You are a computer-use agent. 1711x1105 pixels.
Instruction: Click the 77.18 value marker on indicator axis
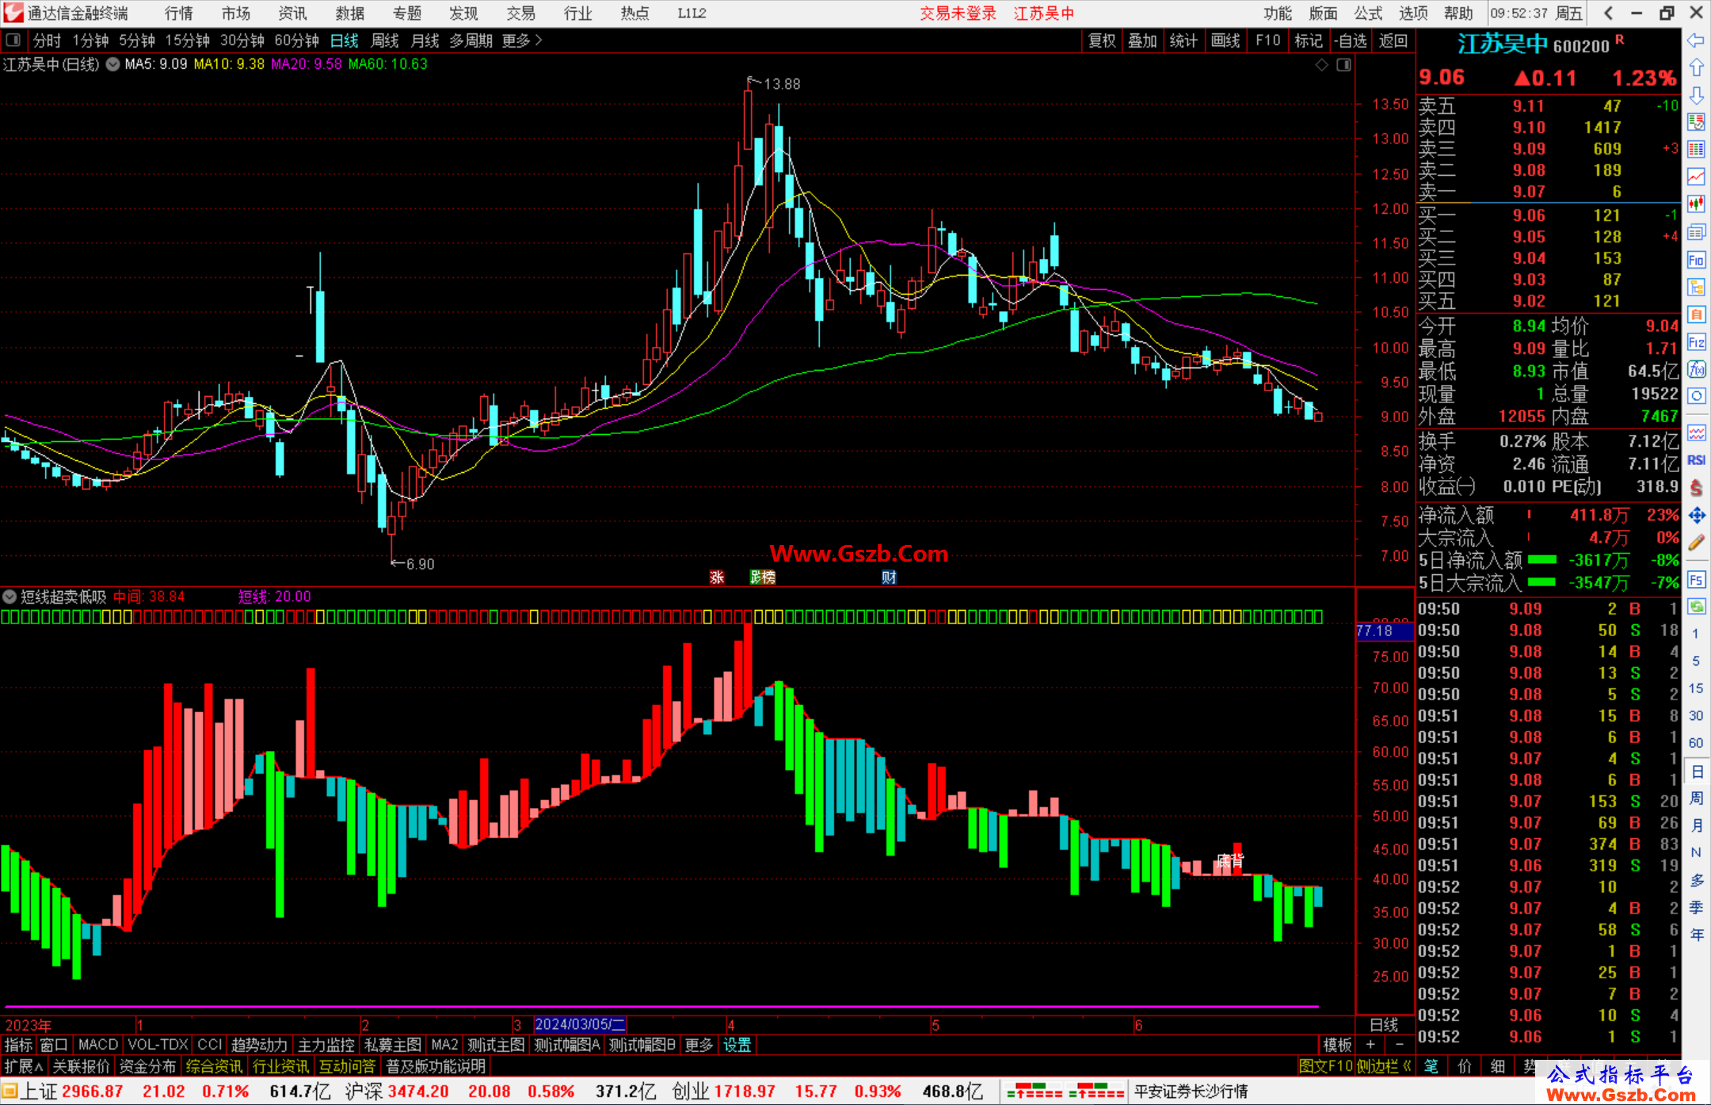click(x=1384, y=631)
